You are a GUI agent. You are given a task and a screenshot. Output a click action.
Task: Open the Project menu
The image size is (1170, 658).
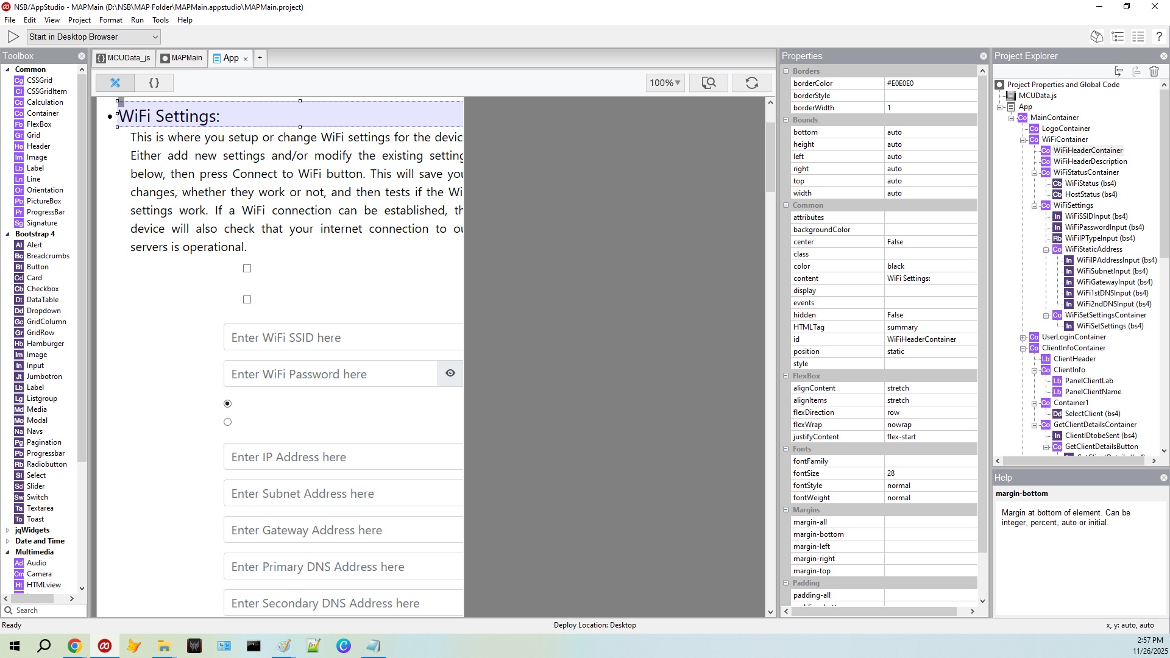79,20
